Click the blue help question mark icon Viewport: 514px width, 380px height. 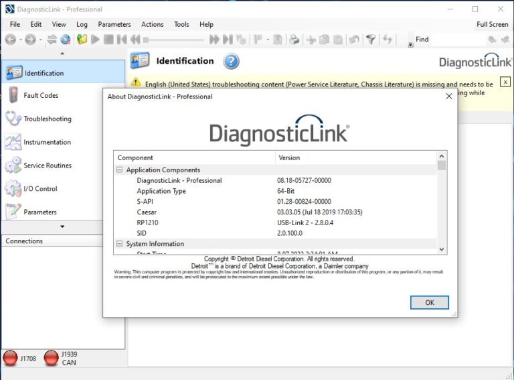(231, 62)
